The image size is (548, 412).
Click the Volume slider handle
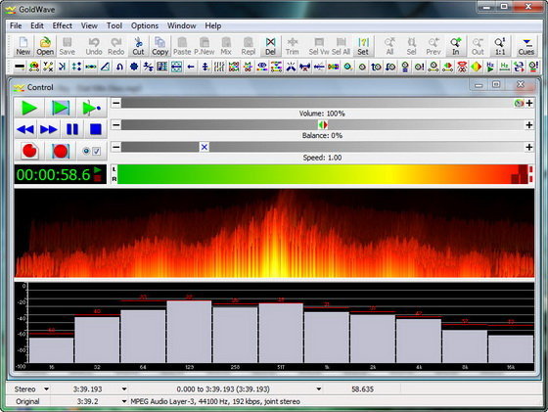[519, 103]
